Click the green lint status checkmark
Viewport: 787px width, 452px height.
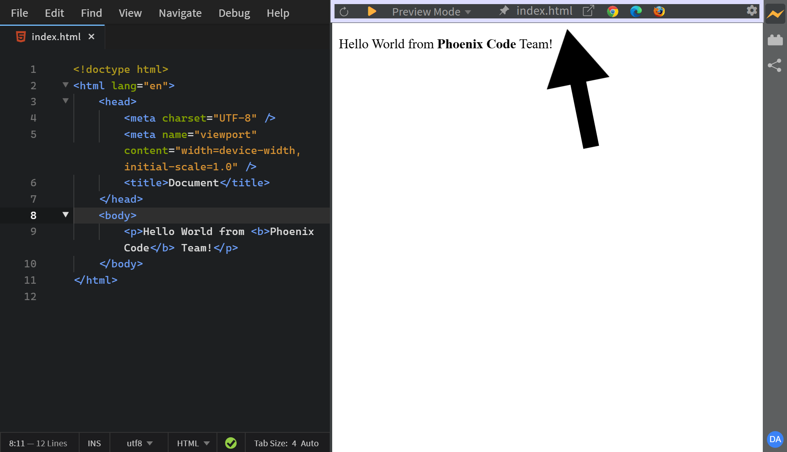point(231,443)
